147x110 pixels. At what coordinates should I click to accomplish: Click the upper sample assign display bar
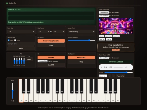[x=51, y=14]
